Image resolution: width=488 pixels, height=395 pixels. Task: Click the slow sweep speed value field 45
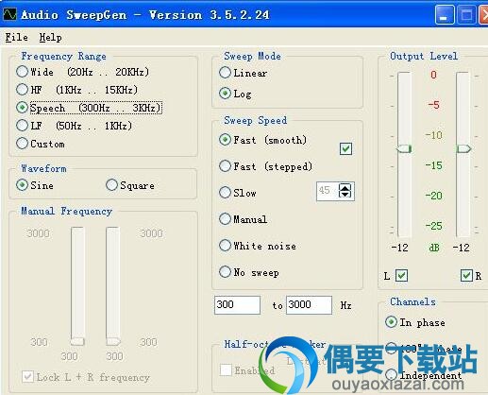pyautogui.click(x=328, y=191)
